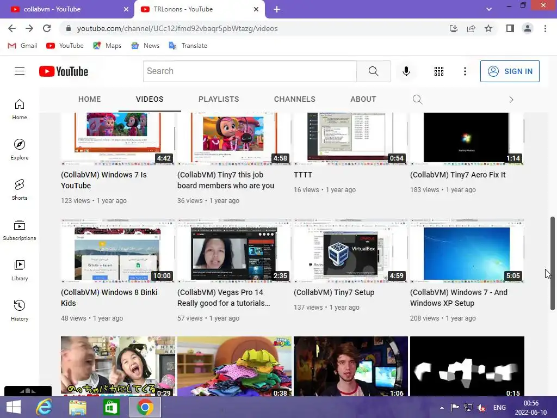This screenshot has height=418, width=557.
Task: Open the taskbar clock and date
Action: coord(531,408)
